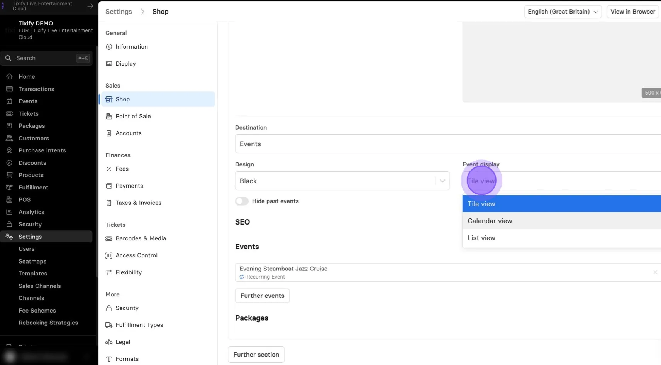Viewport: 661px width, 365px height.
Task: Click the Home icon in sidebar
Action: point(9,77)
